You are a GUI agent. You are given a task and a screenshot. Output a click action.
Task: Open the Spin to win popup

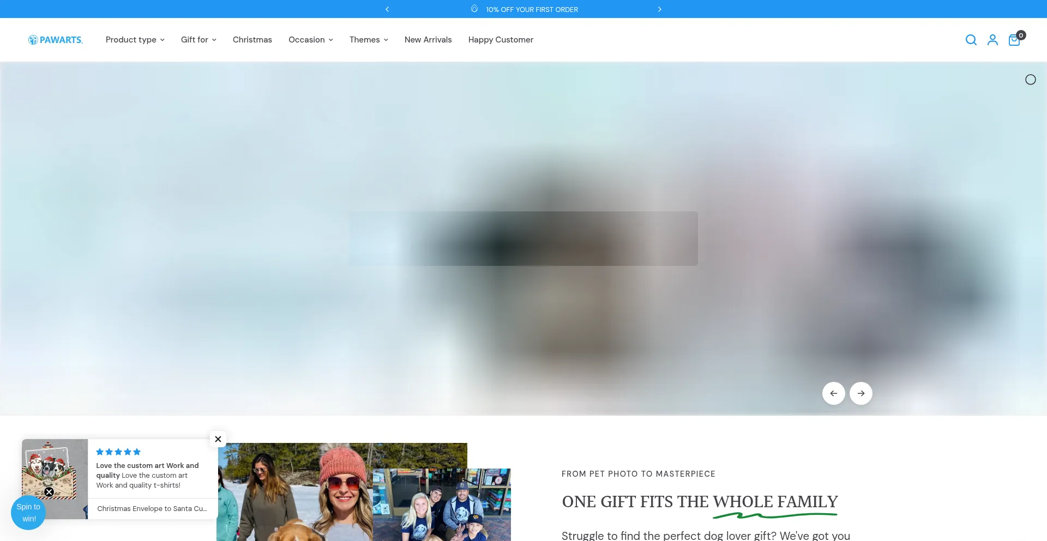coord(28,512)
